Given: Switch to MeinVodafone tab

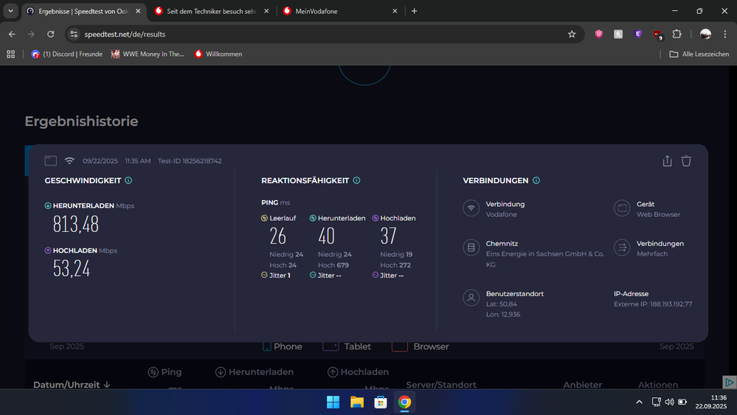Looking at the screenshot, I should 341,11.
